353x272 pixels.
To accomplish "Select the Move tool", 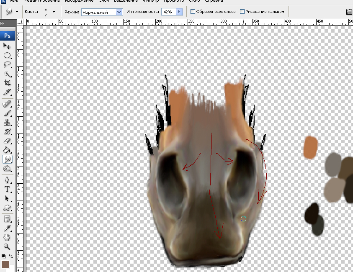I will click(7, 46).
